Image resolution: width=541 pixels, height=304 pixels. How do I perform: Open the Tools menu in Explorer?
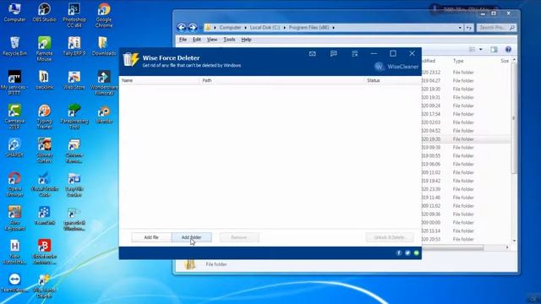point(229,40)
